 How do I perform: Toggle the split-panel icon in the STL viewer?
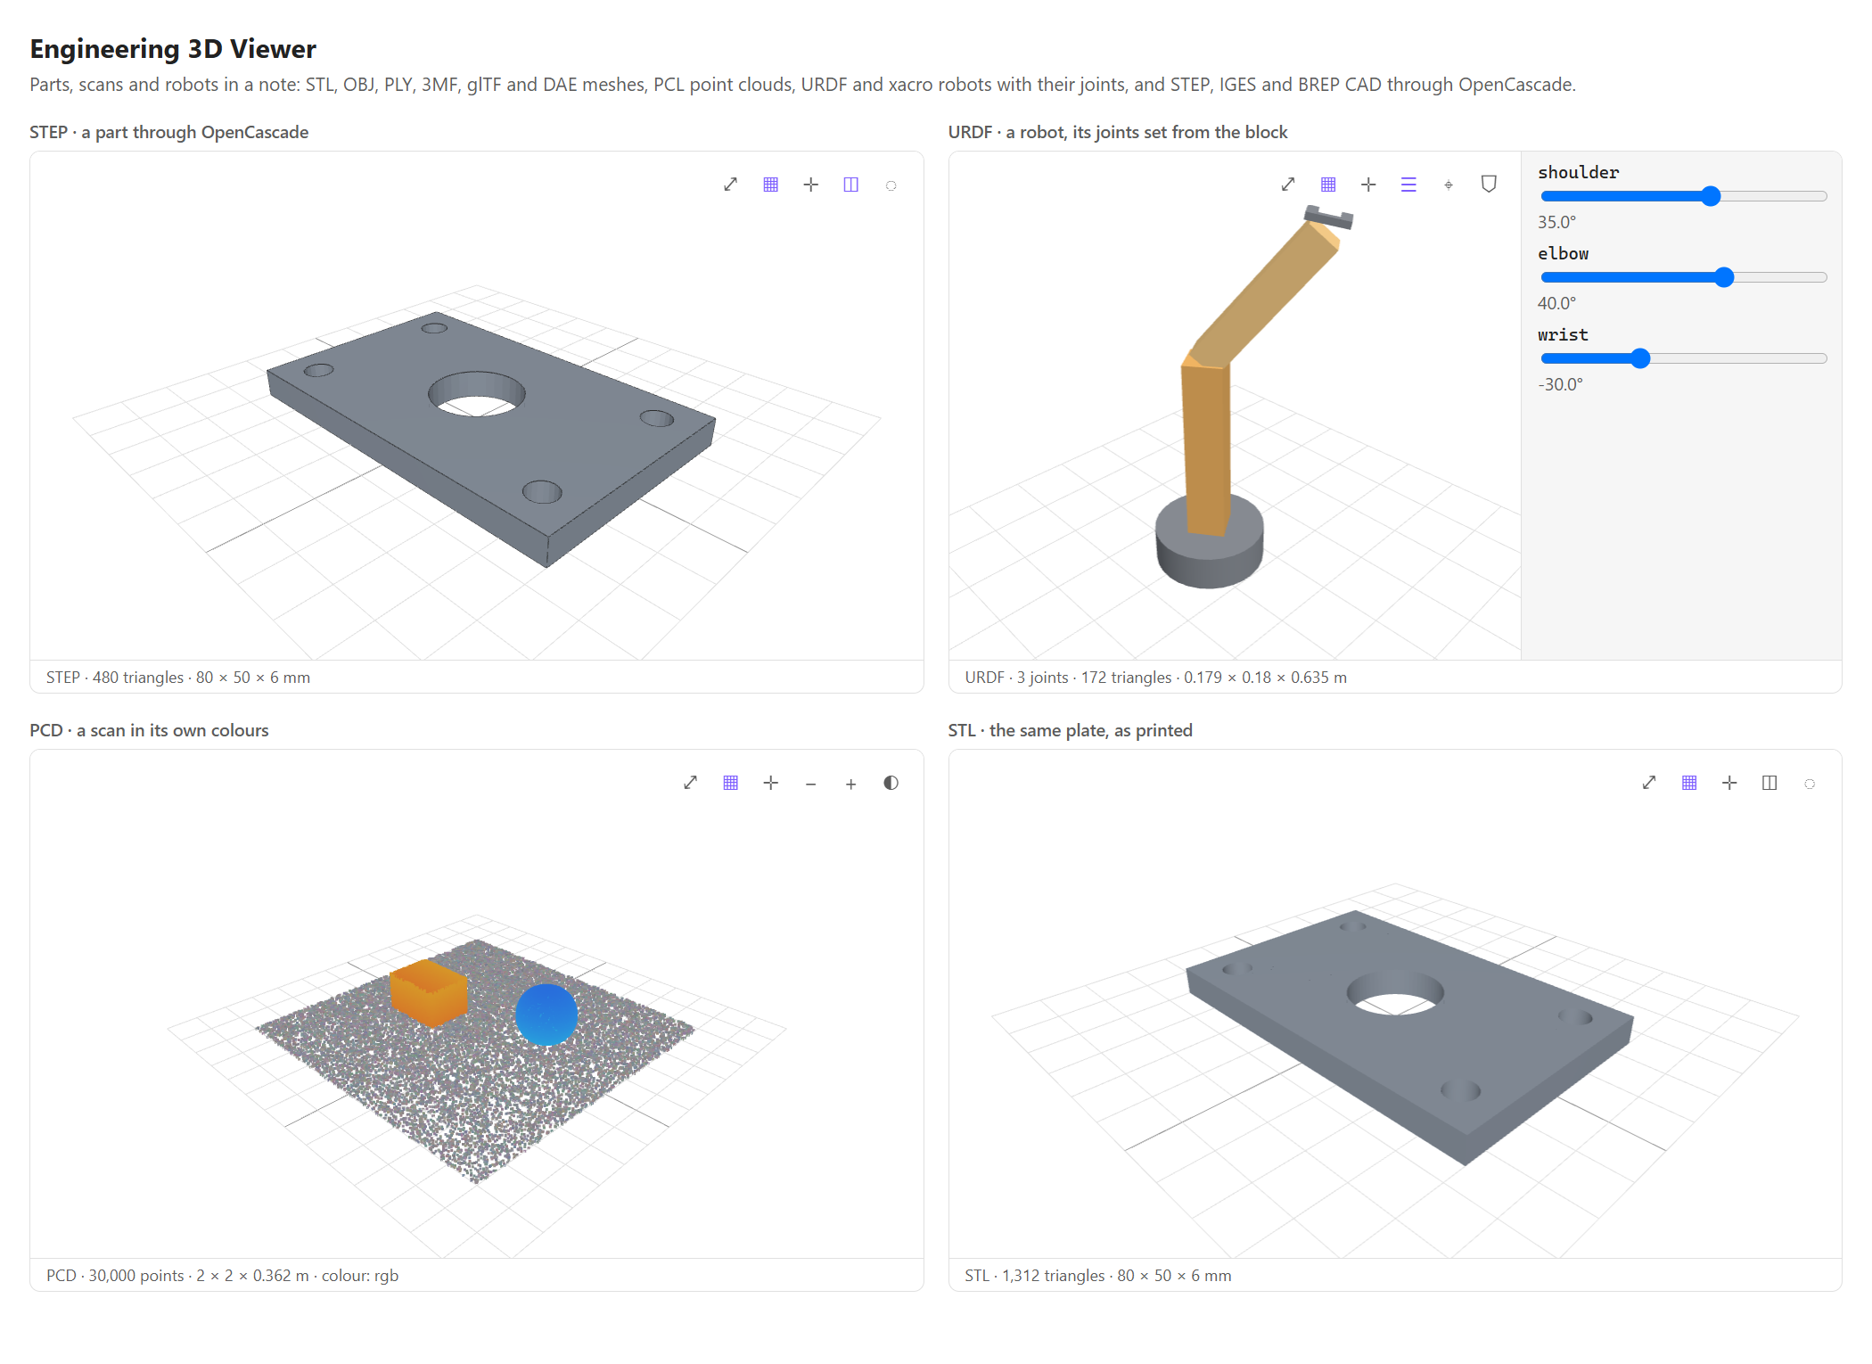point(1769,783)
